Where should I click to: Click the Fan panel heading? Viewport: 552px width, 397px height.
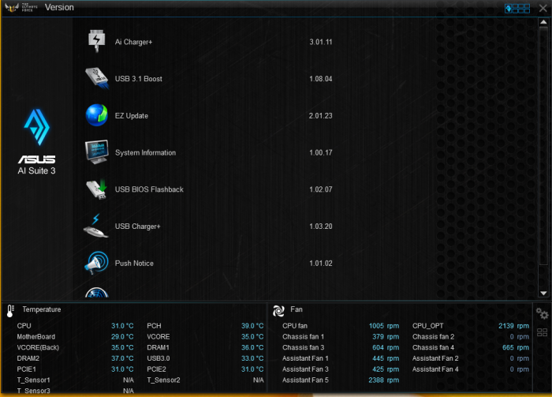[297, 309]
